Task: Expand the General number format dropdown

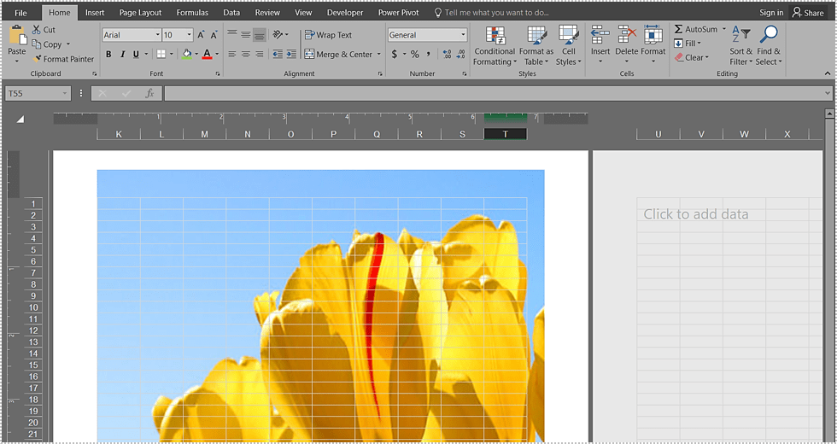Action: click(463, 35)
